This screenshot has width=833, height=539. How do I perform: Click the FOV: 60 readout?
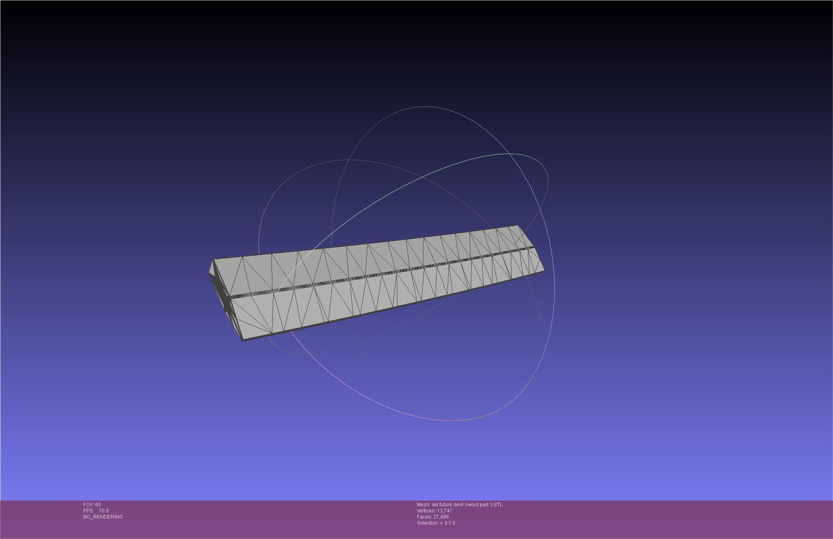[92, 505]
